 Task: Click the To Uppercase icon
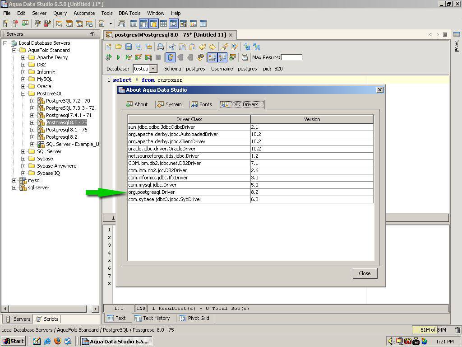point(247,47)
